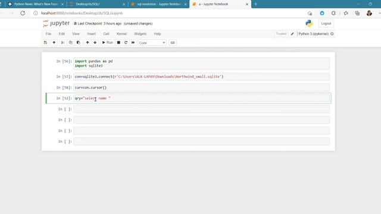Open the browser collections icon
Image resolution: width=381 pixels, height=214 pixels.
point(357,13)
